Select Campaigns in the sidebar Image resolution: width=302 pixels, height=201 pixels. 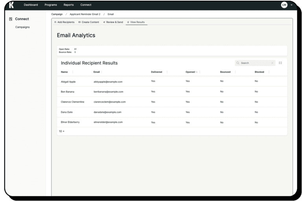22,27
